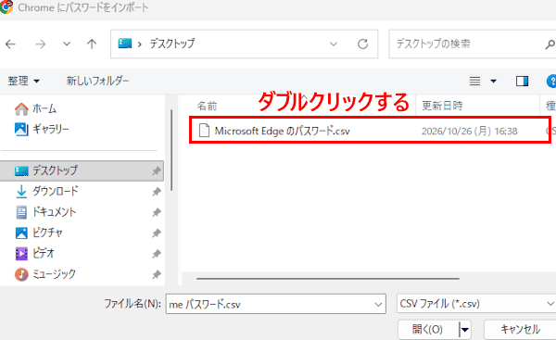Toggle the preview pane icon
This screenshot has height=340, width=556.
point(522,82)
